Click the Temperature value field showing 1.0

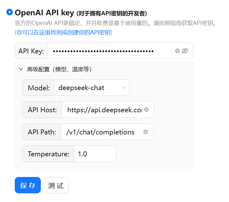tap(95, 154)
